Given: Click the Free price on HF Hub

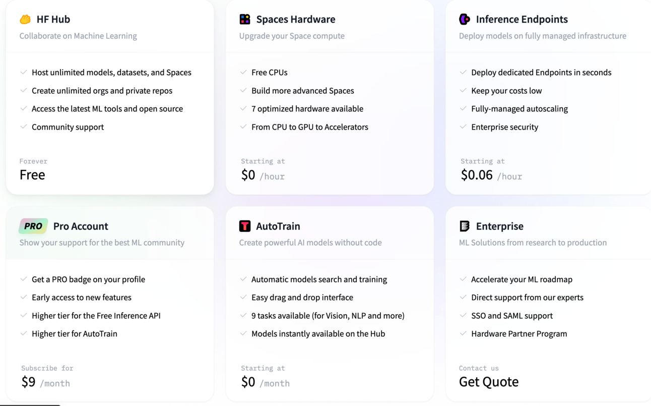Looking at the screenshot, I should pos(32,175).
